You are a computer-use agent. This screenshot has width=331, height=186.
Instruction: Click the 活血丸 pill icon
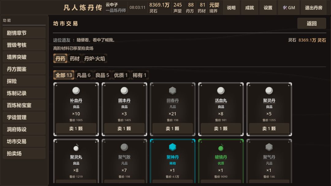221,91
